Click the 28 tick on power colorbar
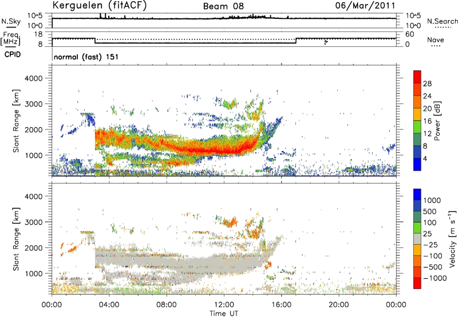This screenshot has height=317, width=458. 427,84
